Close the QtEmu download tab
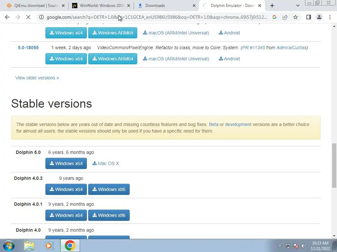 (x=63, y=6)
